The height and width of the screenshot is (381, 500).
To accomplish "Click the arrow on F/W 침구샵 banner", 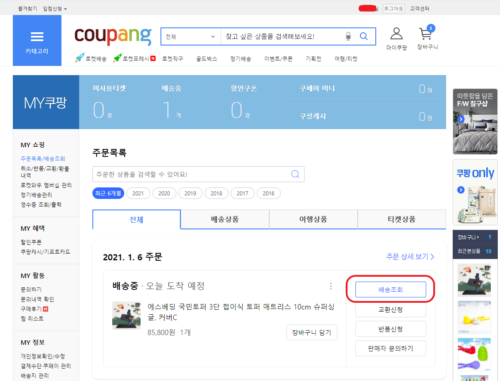I will coord(461,119).
